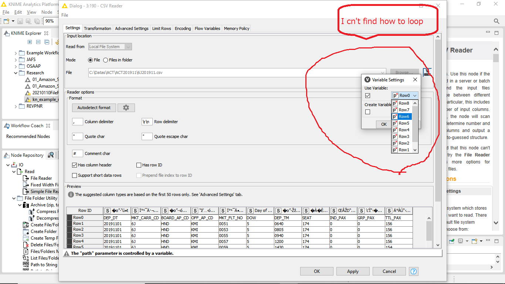Image resolution: width=505 pixels, height=284 pixels.
Task: Switch to the Transformation tab
Action: click(x=97, y=28)
